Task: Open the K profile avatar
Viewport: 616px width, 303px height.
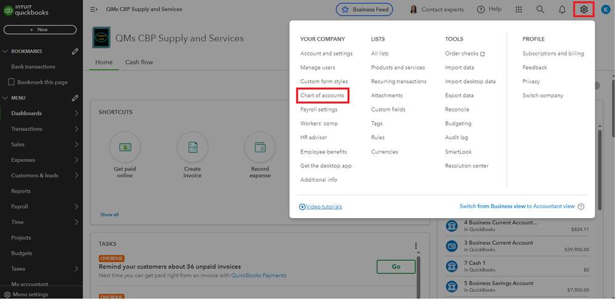Action: click(x=606, y=9)
